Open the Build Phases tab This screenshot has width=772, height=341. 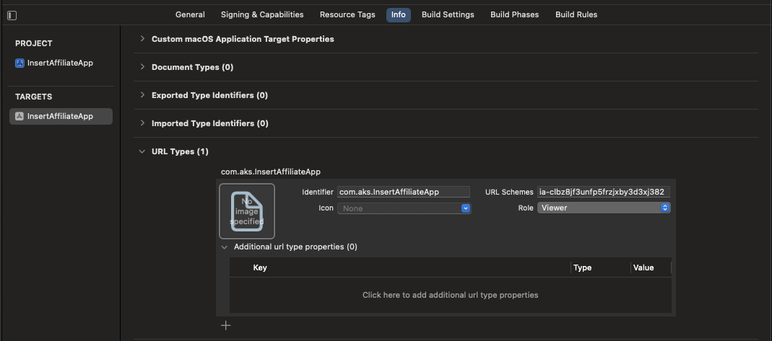(x=514, y=14)
